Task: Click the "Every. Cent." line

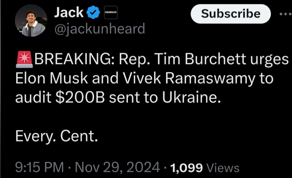Action: point(57,137)
